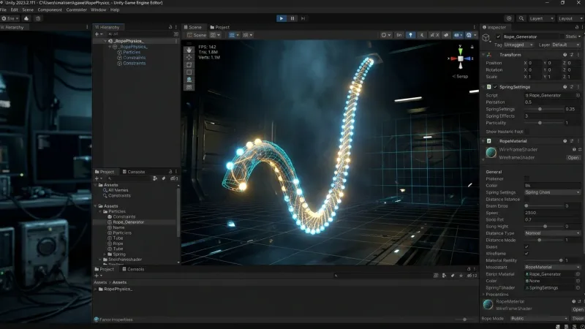Toggle the Bxasis checkbox
The height and width of the screenshot is (329, 585).
click(x=526, y=246)
